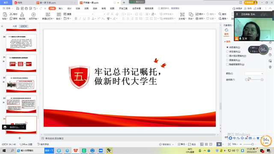
Task: Open the Insert ribbon tab (插入)
Action: coord(61,9)
